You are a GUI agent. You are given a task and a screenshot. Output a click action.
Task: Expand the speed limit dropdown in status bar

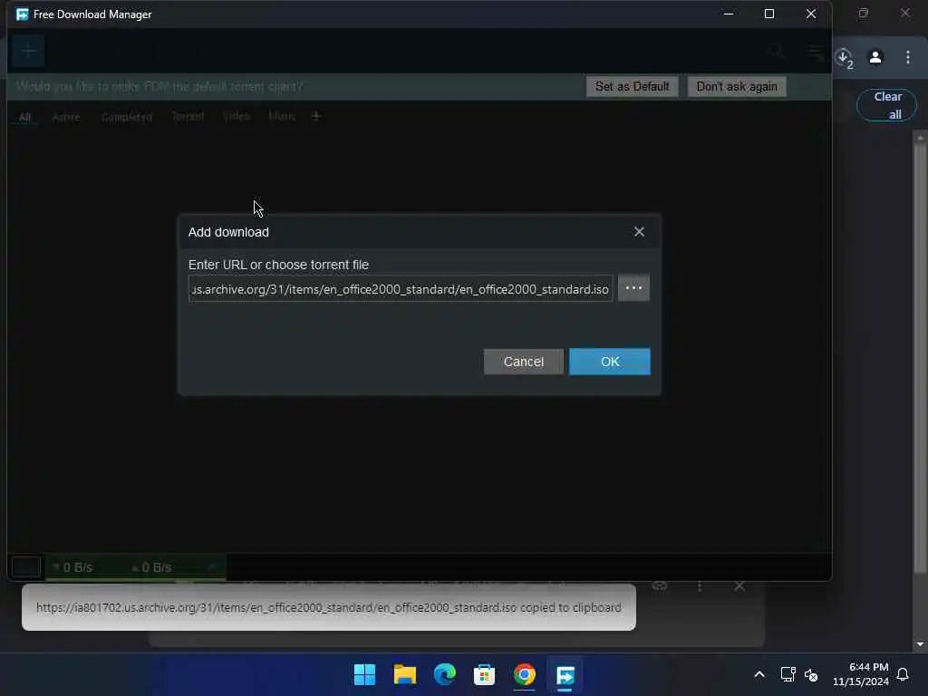[211, 567]
